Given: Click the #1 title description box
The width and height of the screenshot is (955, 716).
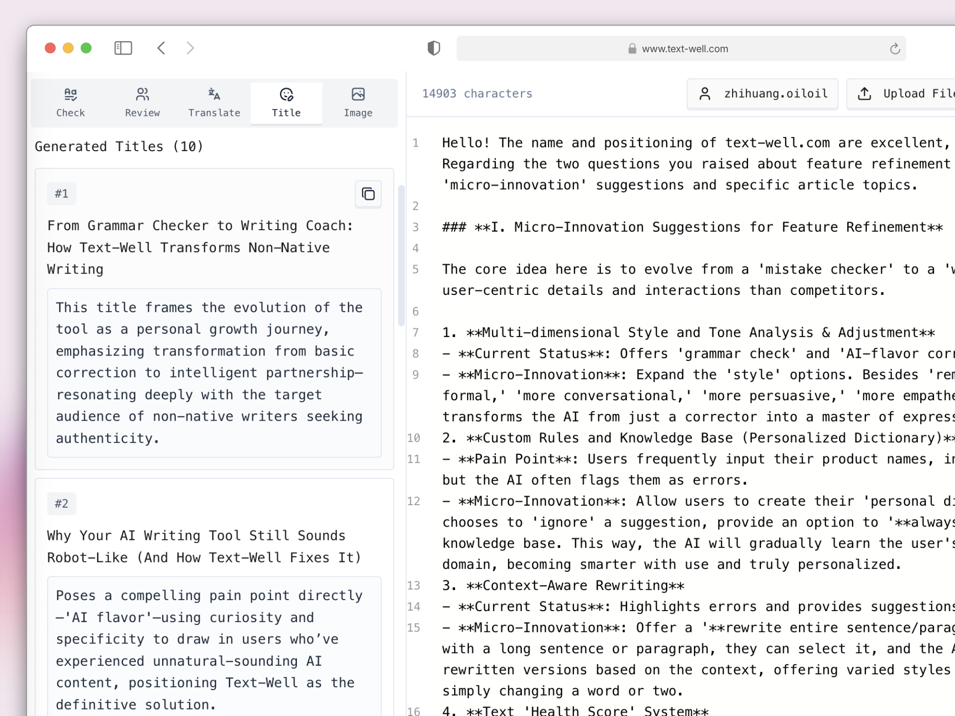Looking at the screenshot, I should (214, 373).
